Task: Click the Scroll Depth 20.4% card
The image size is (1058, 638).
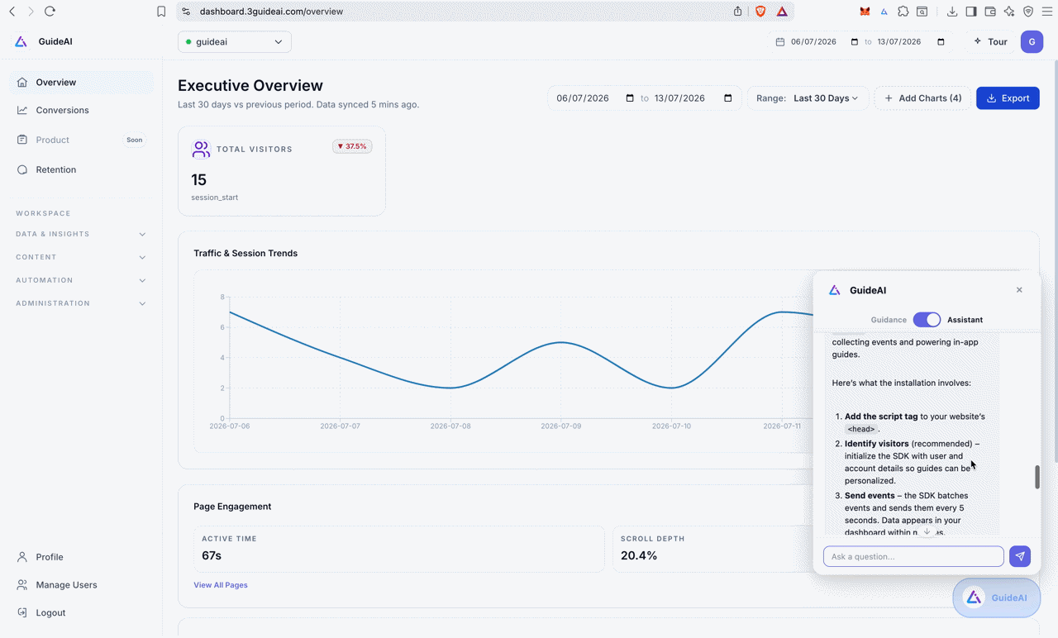Action: point(712,549)
